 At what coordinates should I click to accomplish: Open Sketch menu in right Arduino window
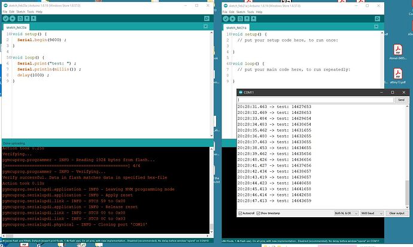pos(241,12)
